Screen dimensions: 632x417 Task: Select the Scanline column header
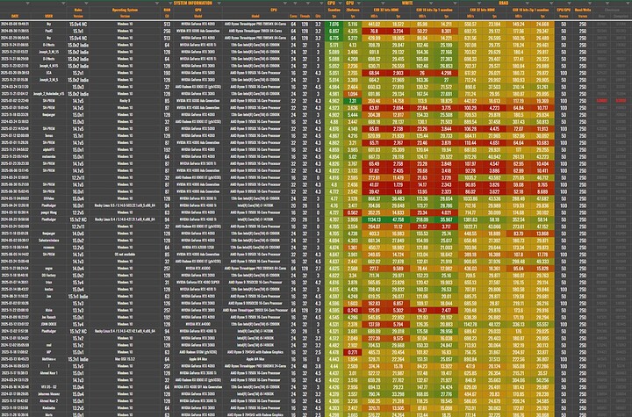pos(334,10)
